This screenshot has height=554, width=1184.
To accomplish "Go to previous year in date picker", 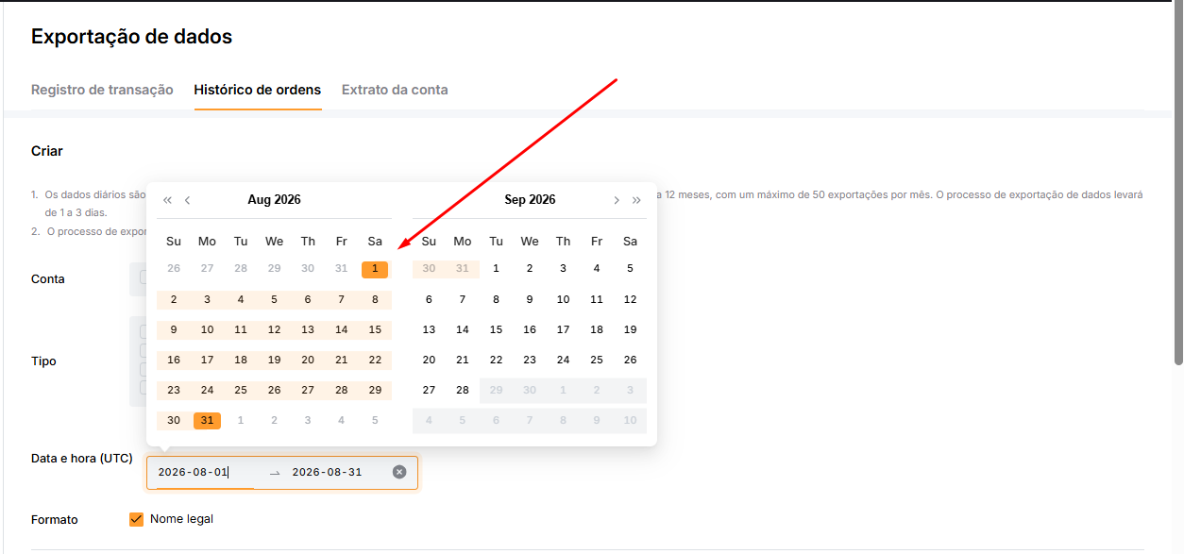I will (x=168, y=200).
